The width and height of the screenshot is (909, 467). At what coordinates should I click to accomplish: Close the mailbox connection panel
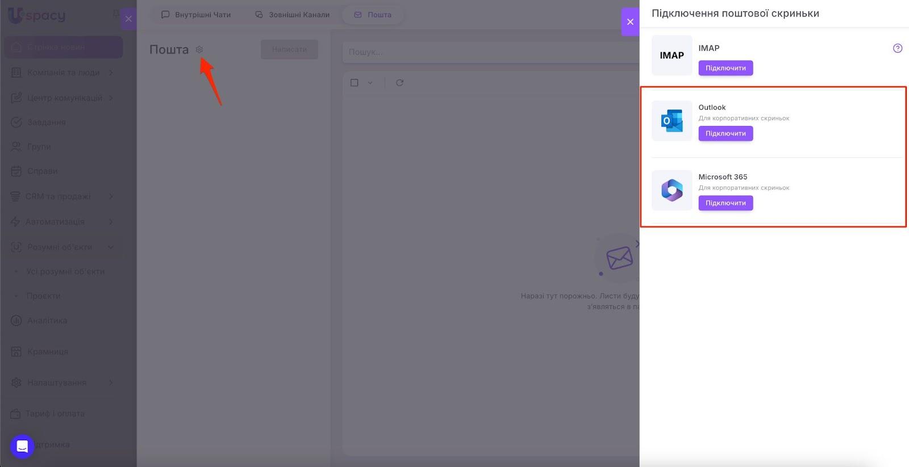pos(630,22)
